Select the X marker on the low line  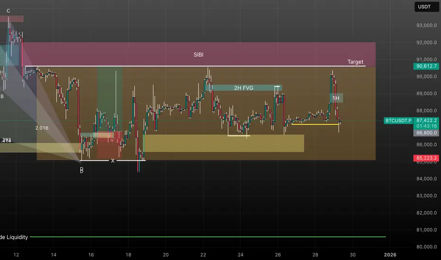click(x=113, y=161)
